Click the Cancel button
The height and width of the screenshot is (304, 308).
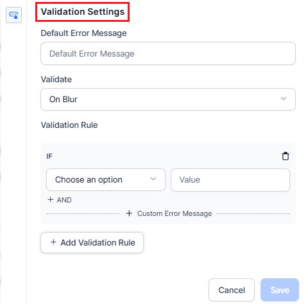tap(232, 290)
